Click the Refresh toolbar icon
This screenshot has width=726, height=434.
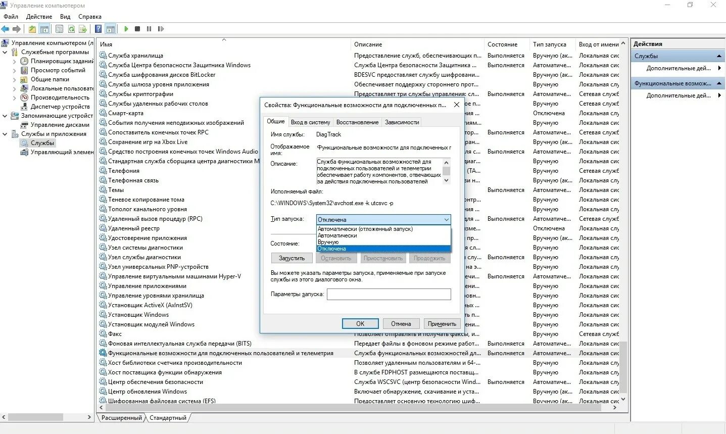[x=71, y=29]
